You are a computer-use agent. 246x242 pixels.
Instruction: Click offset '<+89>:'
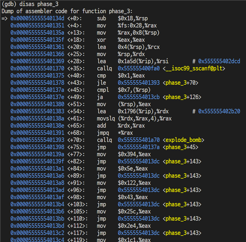click(x=76, y=175)
